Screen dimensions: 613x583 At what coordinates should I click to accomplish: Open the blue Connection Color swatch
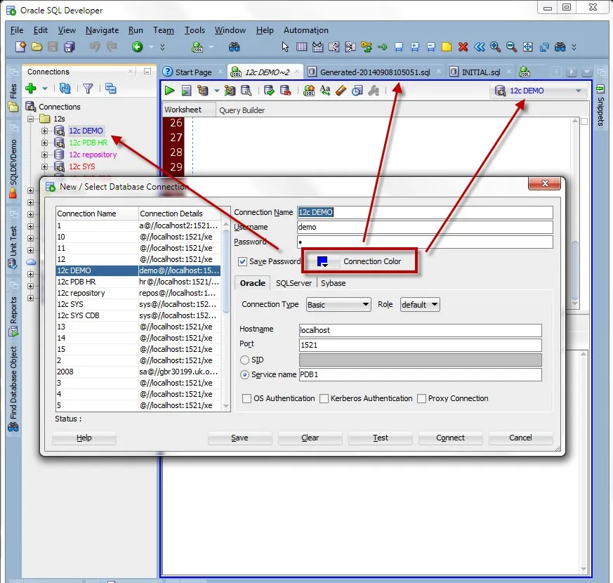coord(322,261)
